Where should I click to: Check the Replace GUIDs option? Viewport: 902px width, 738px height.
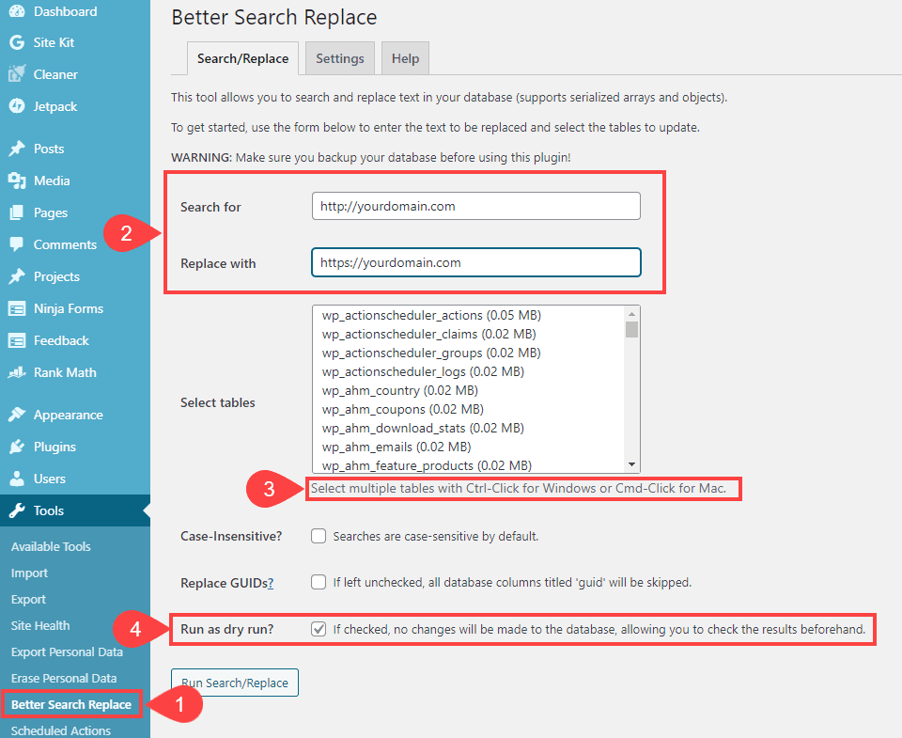(319, 582)
